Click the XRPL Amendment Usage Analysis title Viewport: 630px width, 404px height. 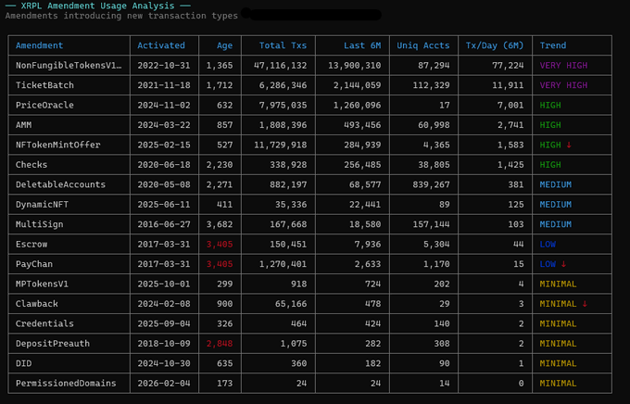[97, 6]
